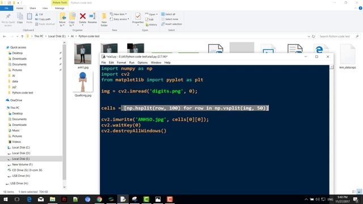Click This PC in address bar
This screenshot has height=204, width=363.
(39, 36)
